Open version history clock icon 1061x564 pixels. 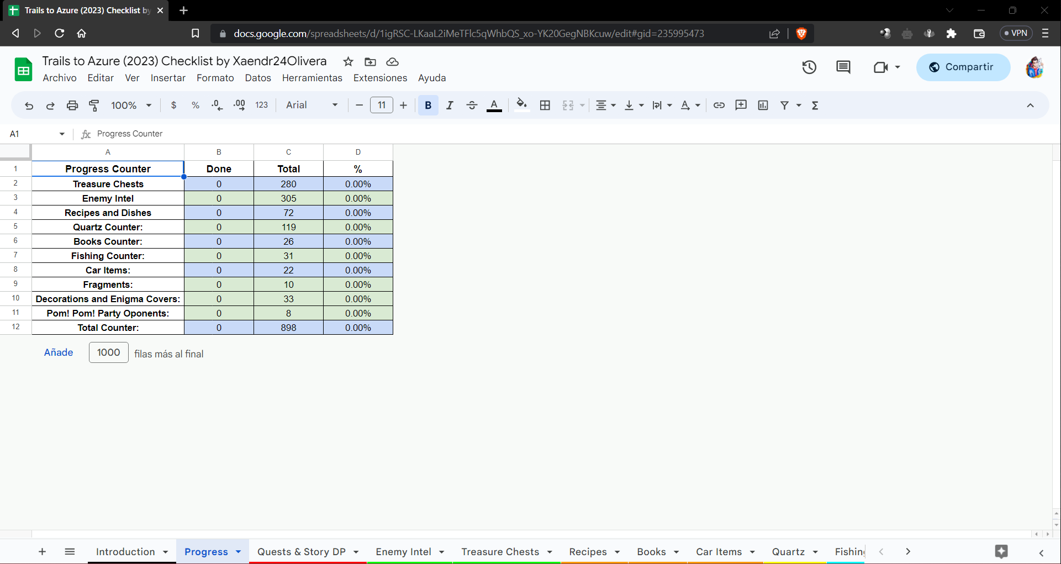click(x=809, y=67)
